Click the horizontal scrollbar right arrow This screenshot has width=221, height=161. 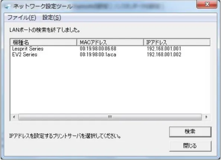tap(206, 117)
